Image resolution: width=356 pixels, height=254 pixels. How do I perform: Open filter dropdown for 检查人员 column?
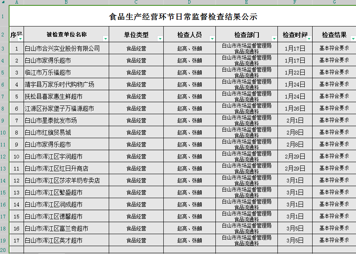[212, 39]
